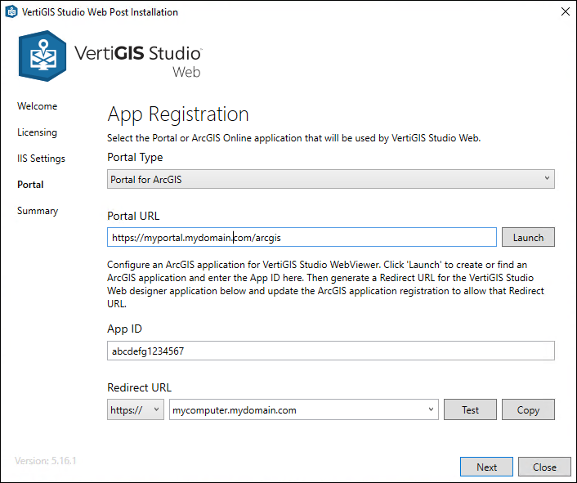Proceed with the Next button
This screenshot has height=483, width=577.
[486, 467]
